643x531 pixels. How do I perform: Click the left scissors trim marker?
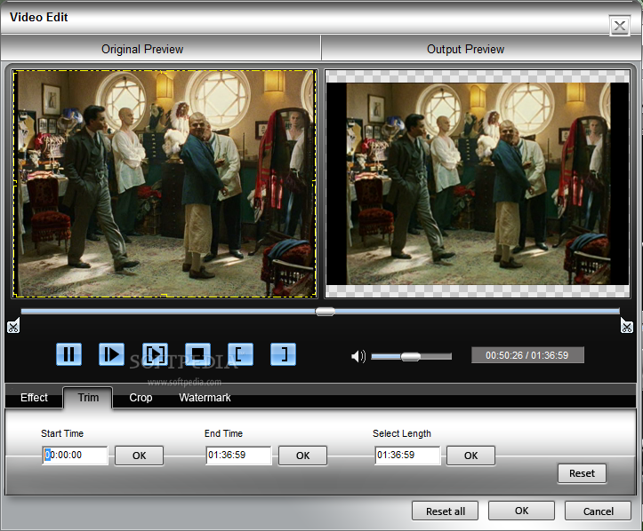tap(13, 326)
